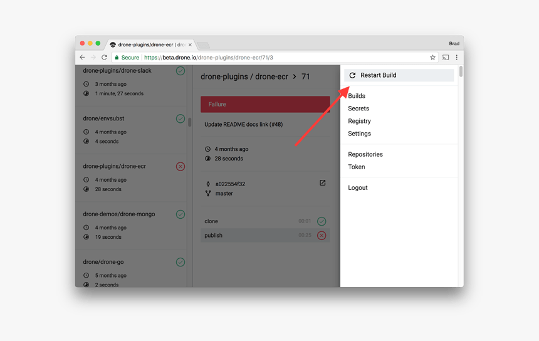Image resolution: width=539 pixels, height=341 pixels.
Task: Click the repository list scrollbar handle
Action: pyautogui.click(x=189, y=122)
